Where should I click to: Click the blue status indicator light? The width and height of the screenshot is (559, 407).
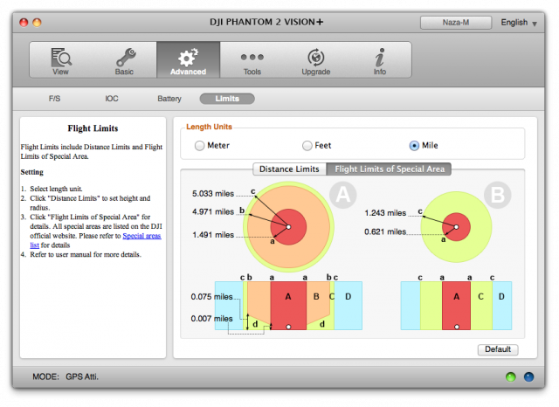[x=528, y=376]
